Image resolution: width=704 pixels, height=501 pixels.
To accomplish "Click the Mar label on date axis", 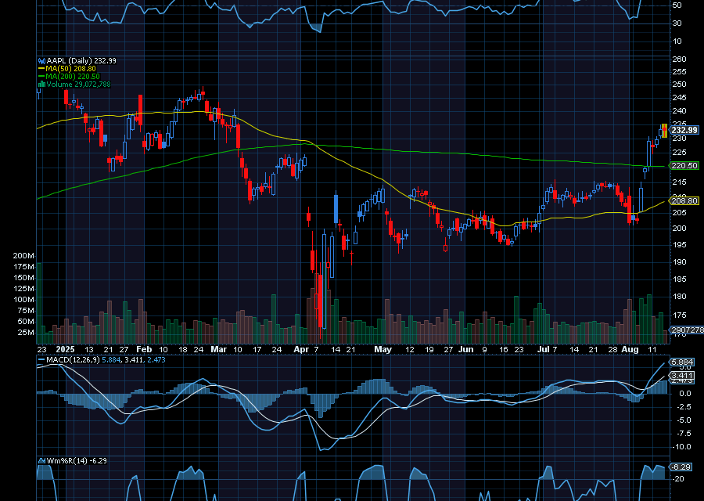I will click(x=219, y=349).
